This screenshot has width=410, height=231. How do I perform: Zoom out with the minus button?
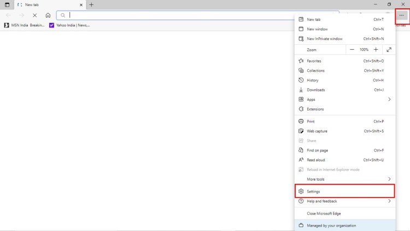point(352,50)
